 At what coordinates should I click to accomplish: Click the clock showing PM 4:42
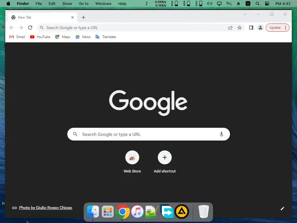tap(283, 3)
